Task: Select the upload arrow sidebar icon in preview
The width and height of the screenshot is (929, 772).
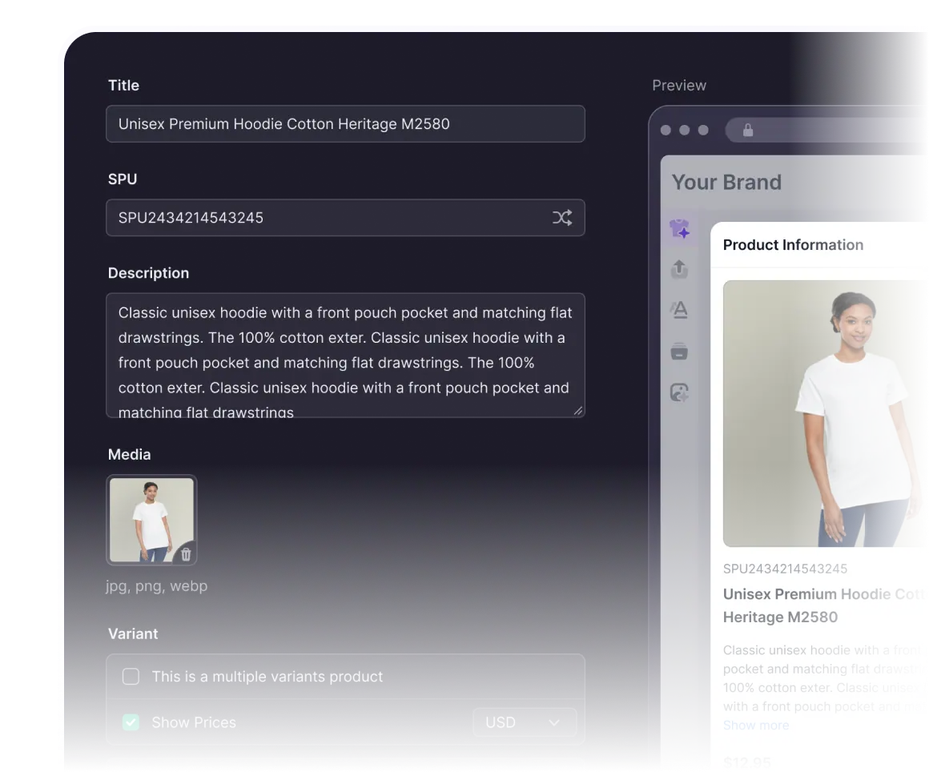Action: click(x=680, y=269)
